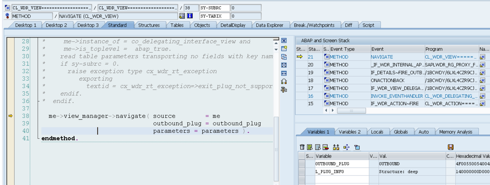Select the OUTBOUND_PLUG row selector button
The image size is (490, 185).
point(302,164)
